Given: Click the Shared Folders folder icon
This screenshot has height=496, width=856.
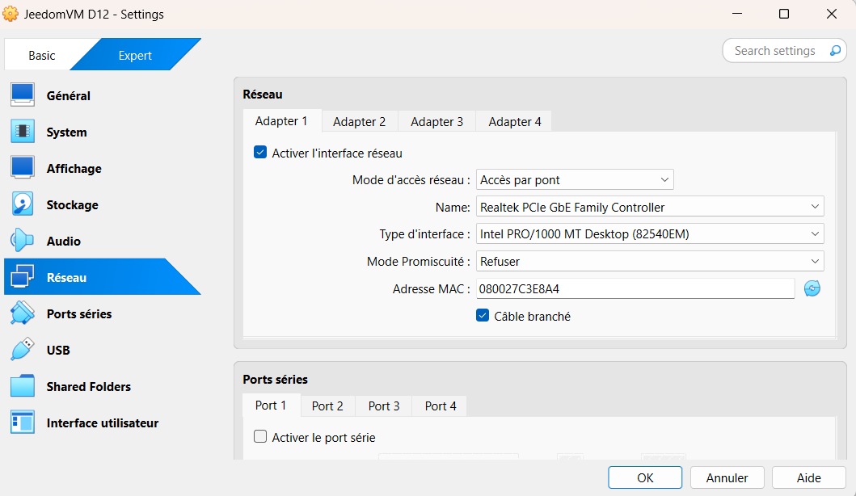Looking at the screenshot, I should [x=23, y=386].
